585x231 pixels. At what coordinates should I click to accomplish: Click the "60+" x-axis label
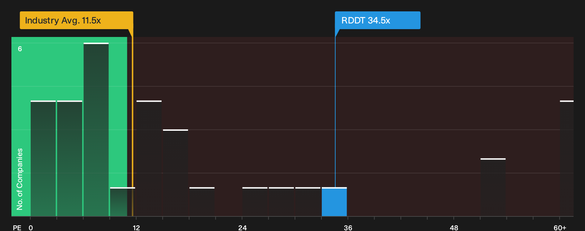pyautogui.click(x=560, y=227)
